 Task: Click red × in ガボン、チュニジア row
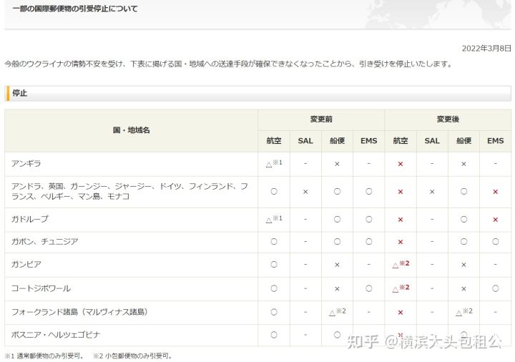click(x=401, y=242)
